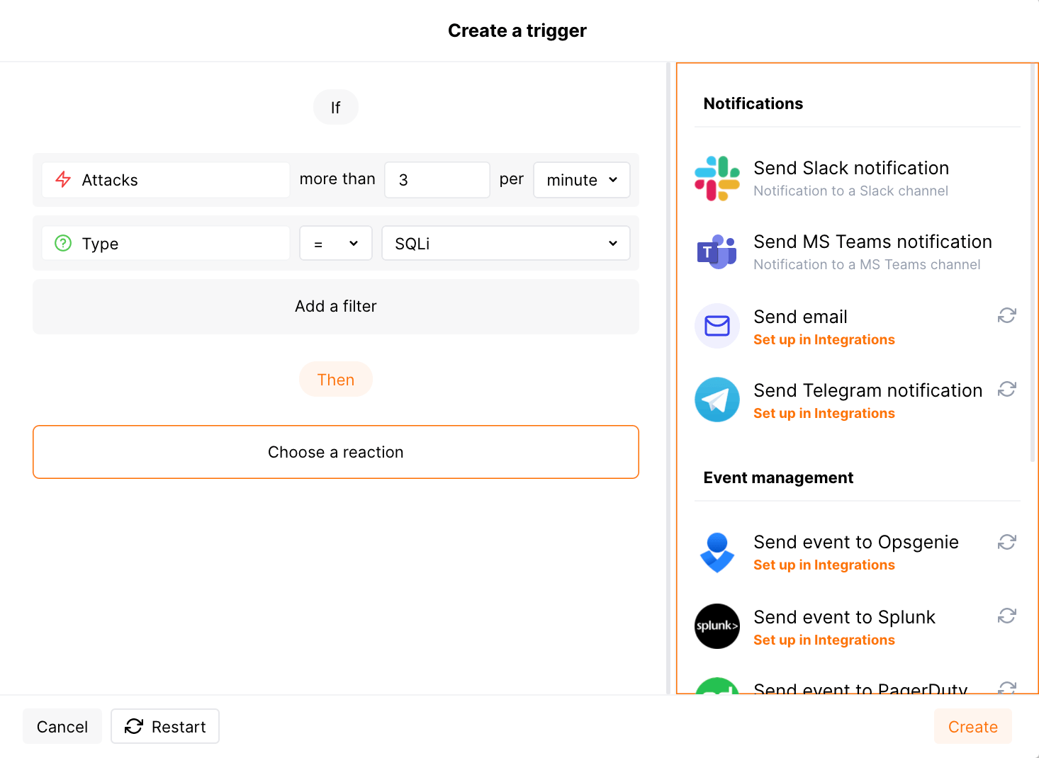Open the minute time unit dropdown
This screenshot has width=1039, height=758.
(x=581, y=180)
